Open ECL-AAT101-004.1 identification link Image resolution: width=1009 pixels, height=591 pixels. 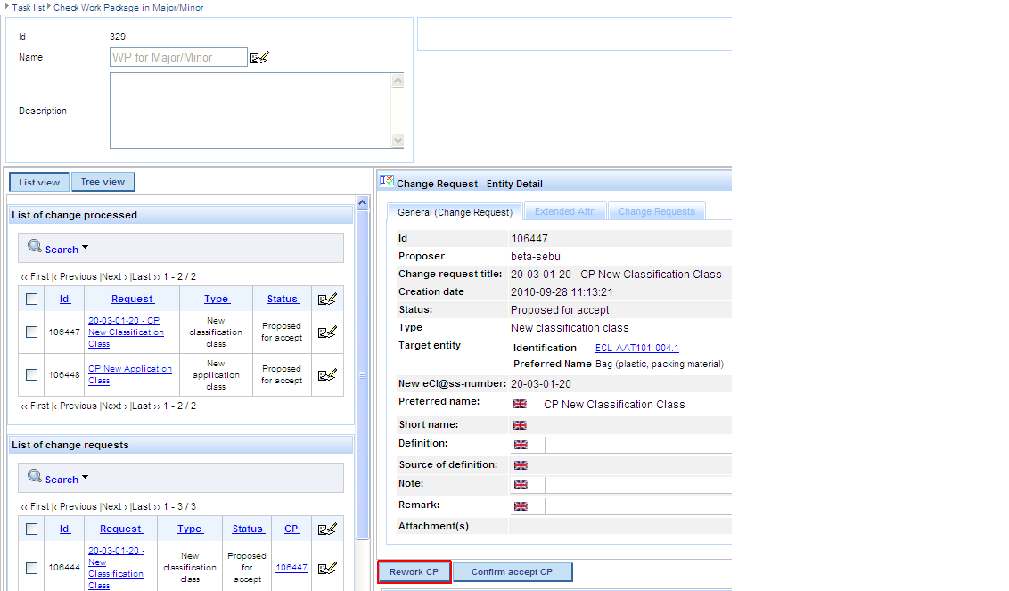pyautogui.click(x=636, y=348)
